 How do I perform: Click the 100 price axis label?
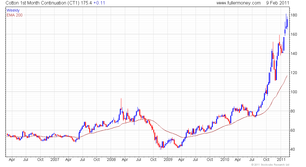(x=294, y=92)
